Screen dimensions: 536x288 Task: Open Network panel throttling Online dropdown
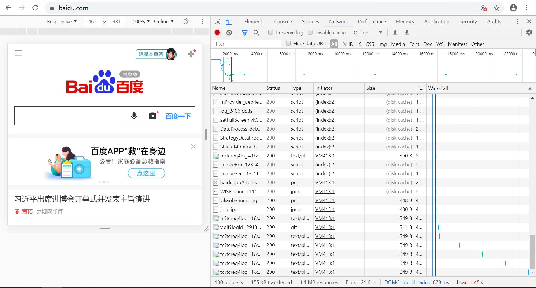368,33
